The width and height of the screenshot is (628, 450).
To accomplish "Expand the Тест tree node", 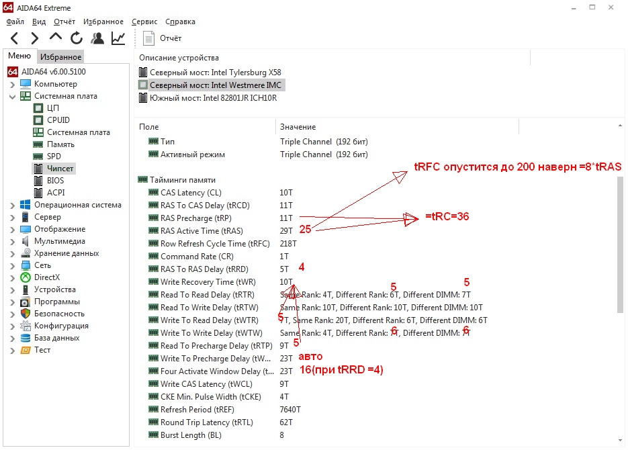I will (12, 351).
